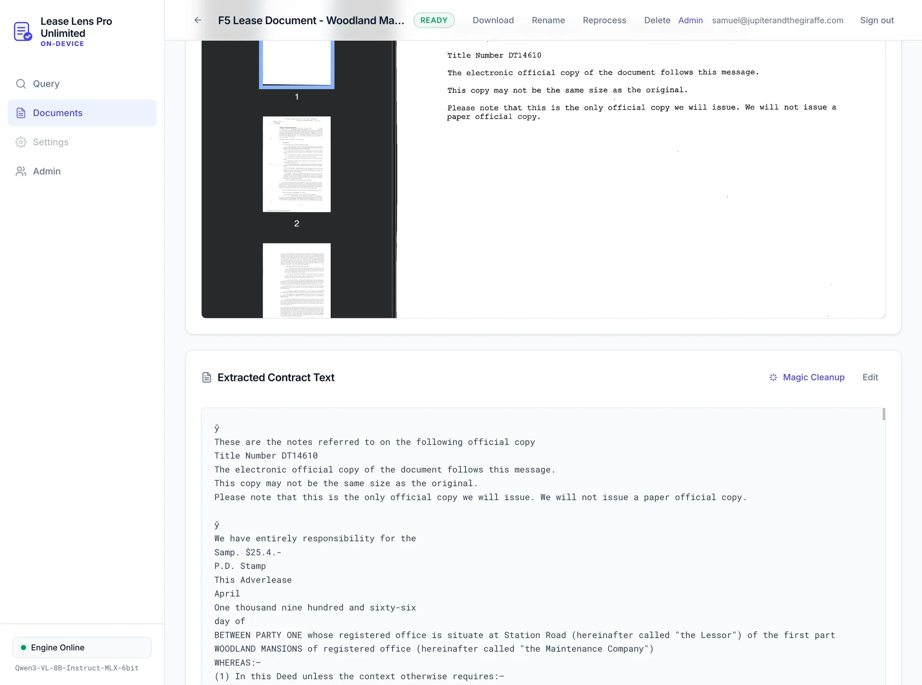Screen dimensions: 922x685
Task: Edit the extracted contract text
Action: coord(870,377)
